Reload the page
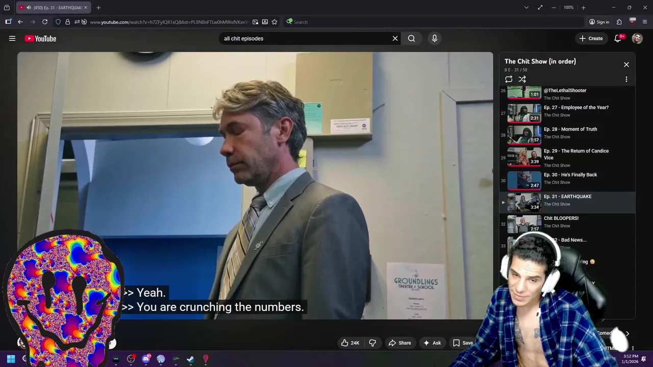 (45, 22)
